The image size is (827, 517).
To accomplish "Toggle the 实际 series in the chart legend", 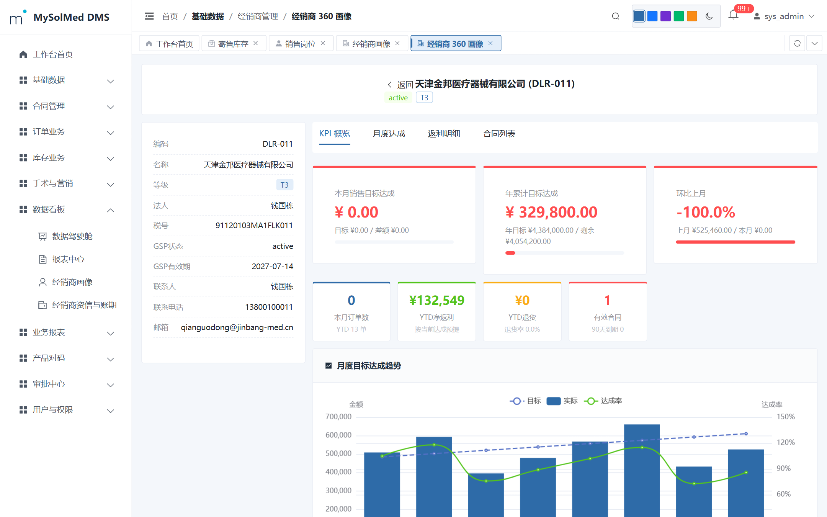I will pyautogui.click(x=562, y=401).
